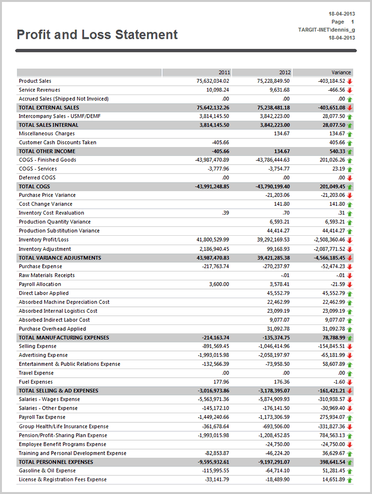Click the Purchase Overhead Applied label
Viewport: 372px width, 494px height.
[52, 329]
